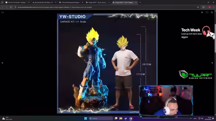Click the YW-Studio statue size comparison image

point(107,64)
